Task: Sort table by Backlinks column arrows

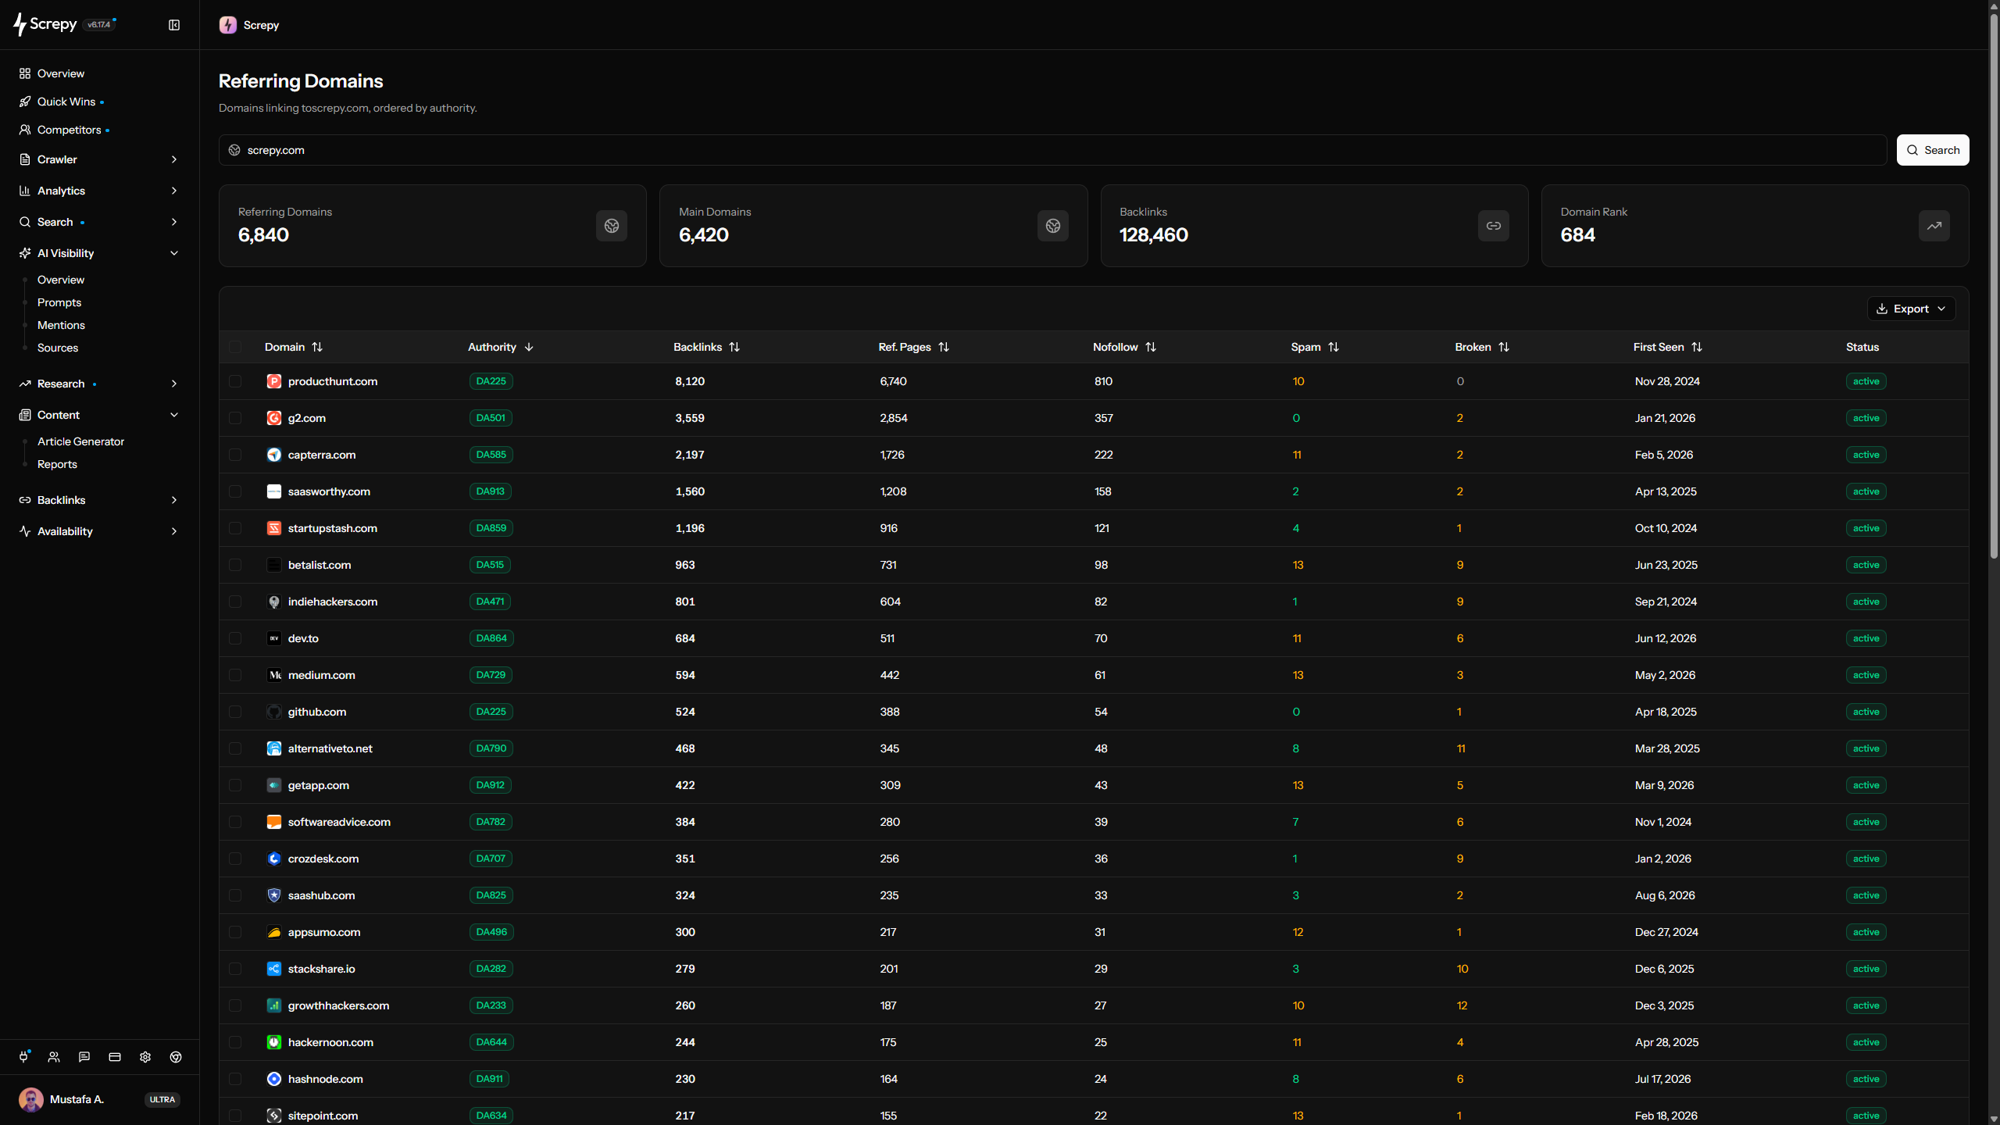Action: 734,347
